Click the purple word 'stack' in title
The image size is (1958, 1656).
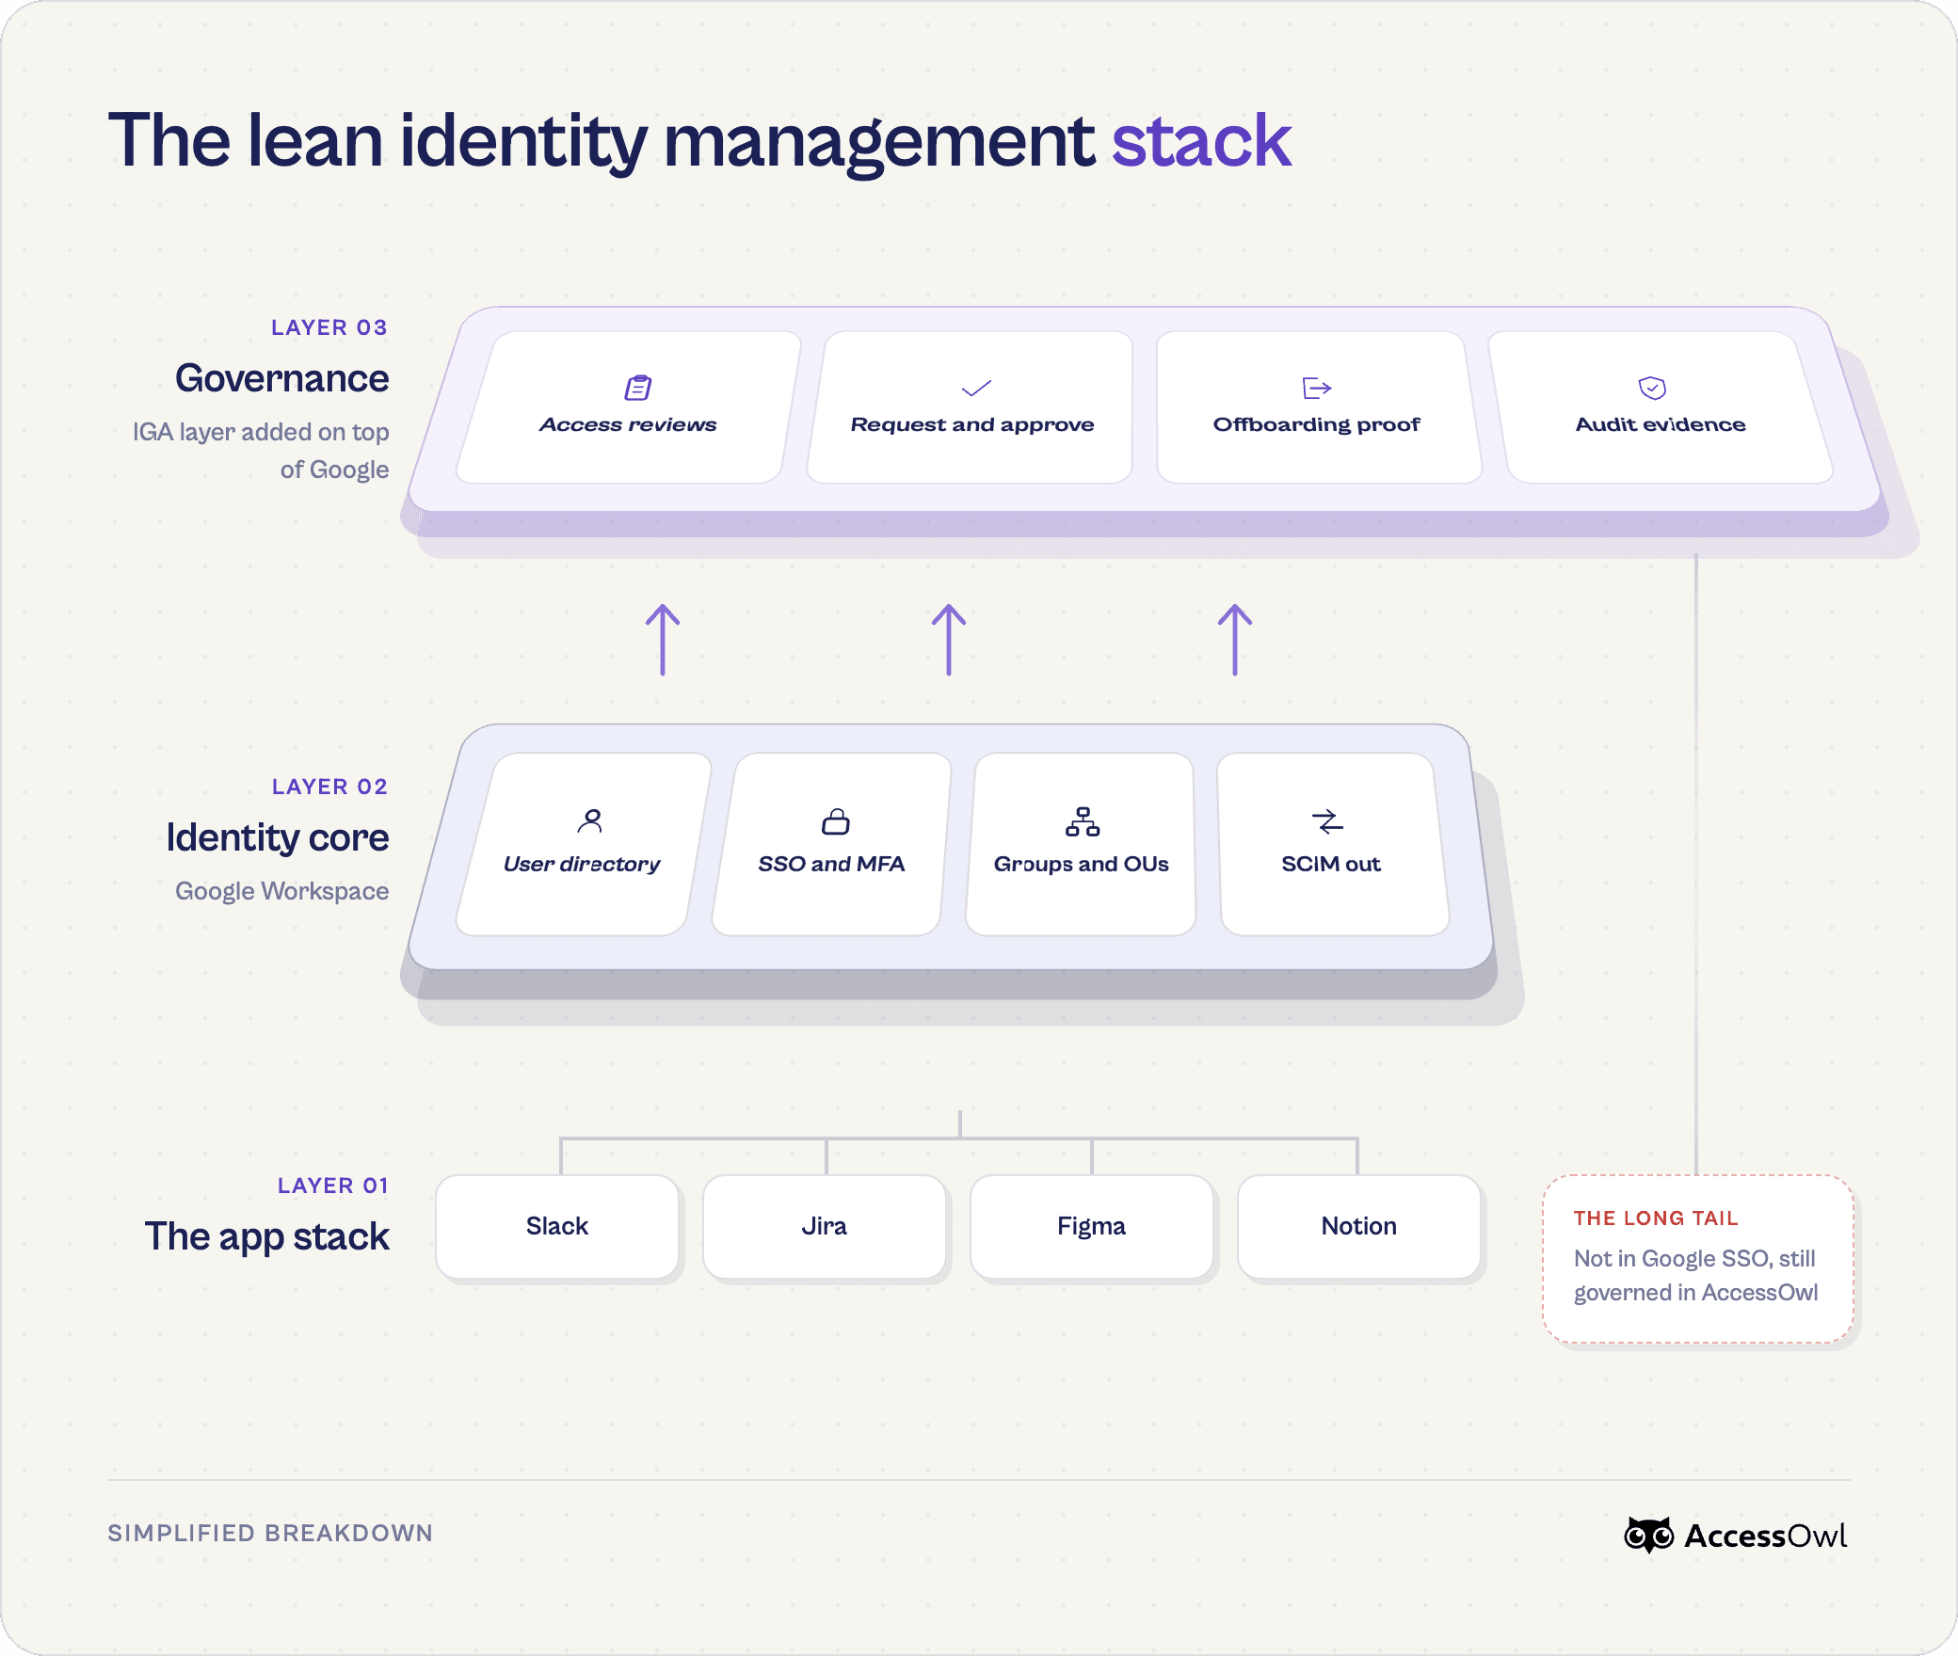pyautogui.click(x=1202, y=141)
